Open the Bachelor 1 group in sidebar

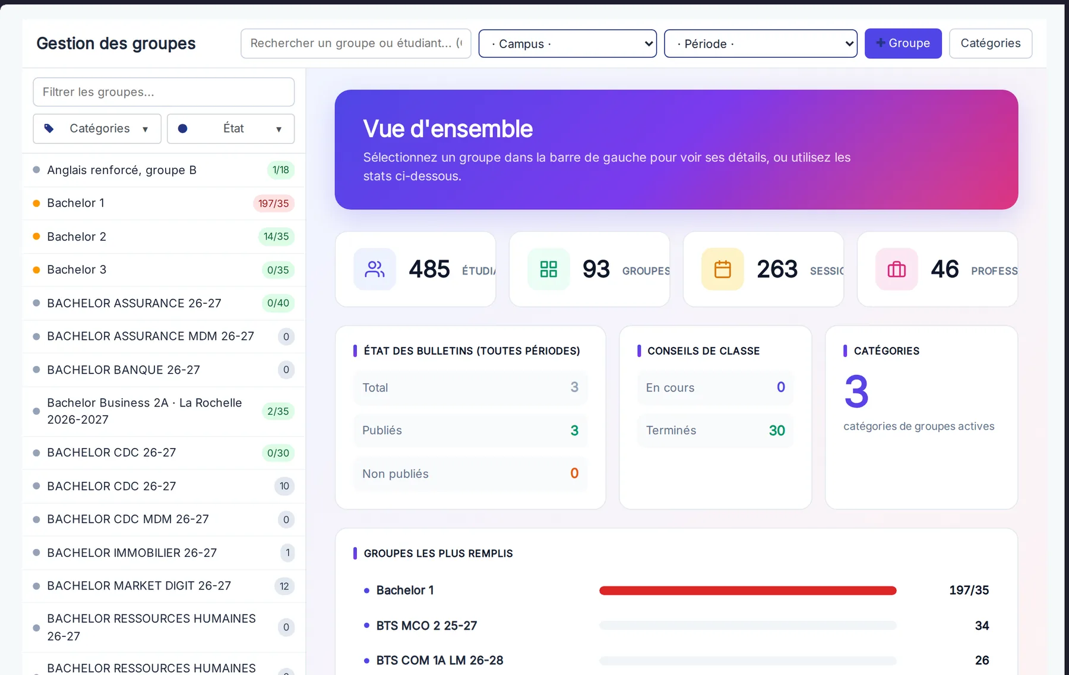coord(164,203)
